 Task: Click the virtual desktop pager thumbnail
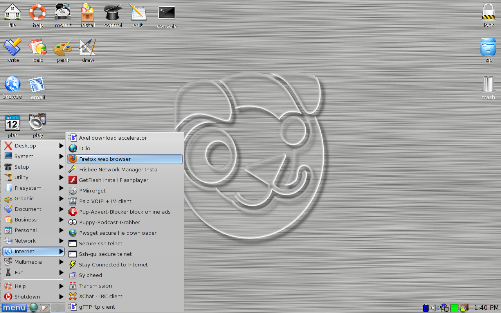[58, 308]
